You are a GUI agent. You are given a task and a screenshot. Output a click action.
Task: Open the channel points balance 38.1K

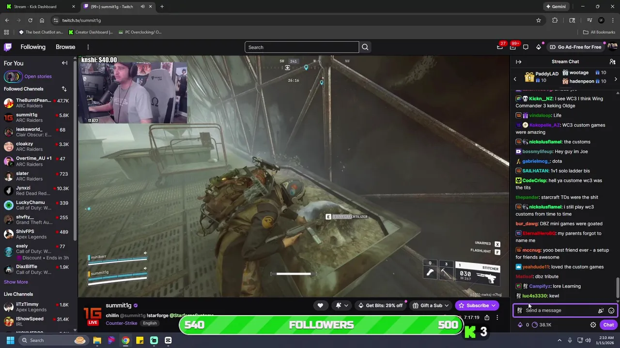pyautogui.click(x=542, y=325)
